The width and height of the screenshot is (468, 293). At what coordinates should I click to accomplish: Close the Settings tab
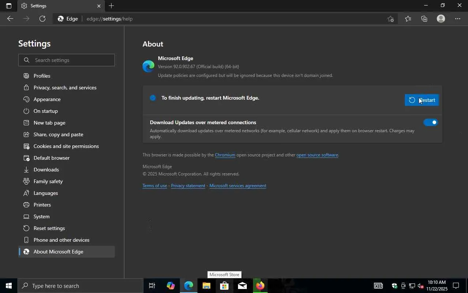pyautogui.click(x=99, y=6)
